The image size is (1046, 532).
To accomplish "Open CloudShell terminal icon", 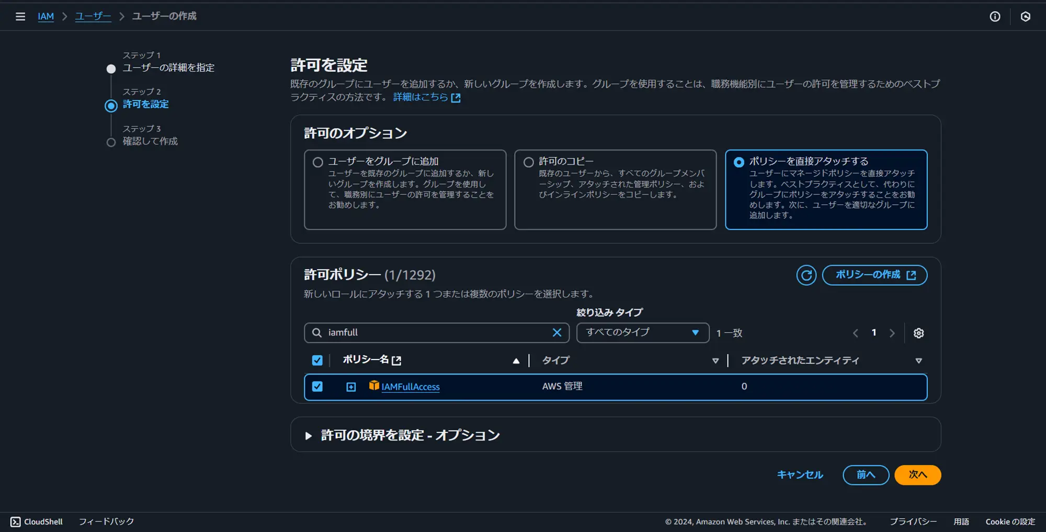I will tap(16, 522).
